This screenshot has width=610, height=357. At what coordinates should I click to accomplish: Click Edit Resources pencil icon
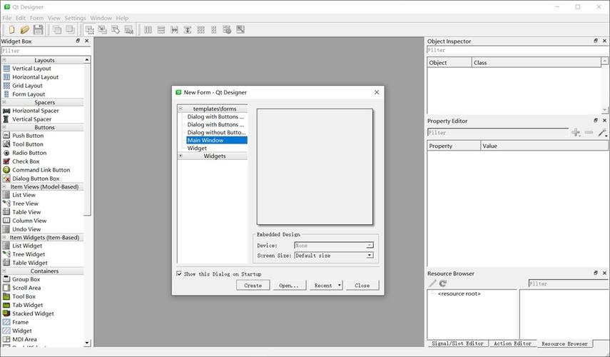pyautogui.click(x=432, y=283)
